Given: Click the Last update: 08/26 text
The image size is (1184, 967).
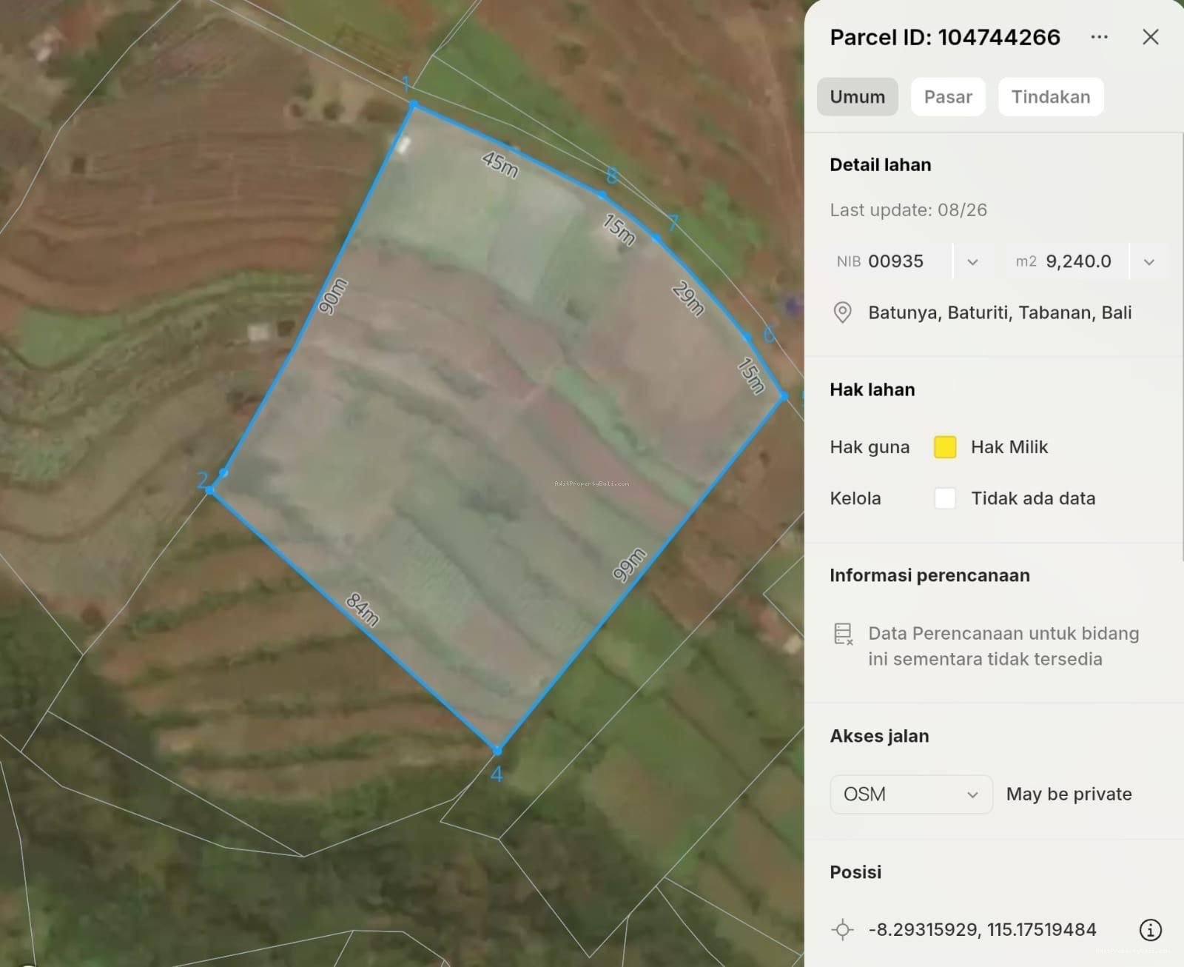Looking at the screenshot, I should coord(908,210).
